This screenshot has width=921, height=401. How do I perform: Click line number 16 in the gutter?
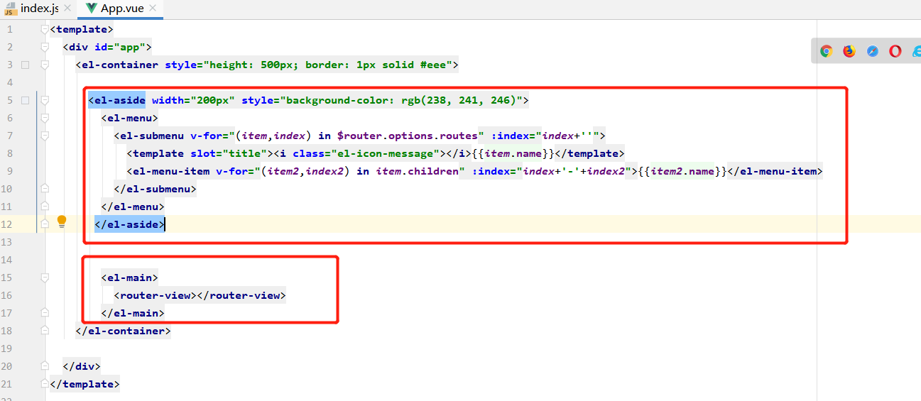[x=7, y=295]
